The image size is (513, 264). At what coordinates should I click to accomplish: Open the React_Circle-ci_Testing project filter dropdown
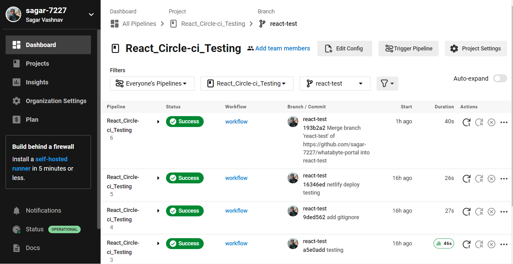[247, 83]
